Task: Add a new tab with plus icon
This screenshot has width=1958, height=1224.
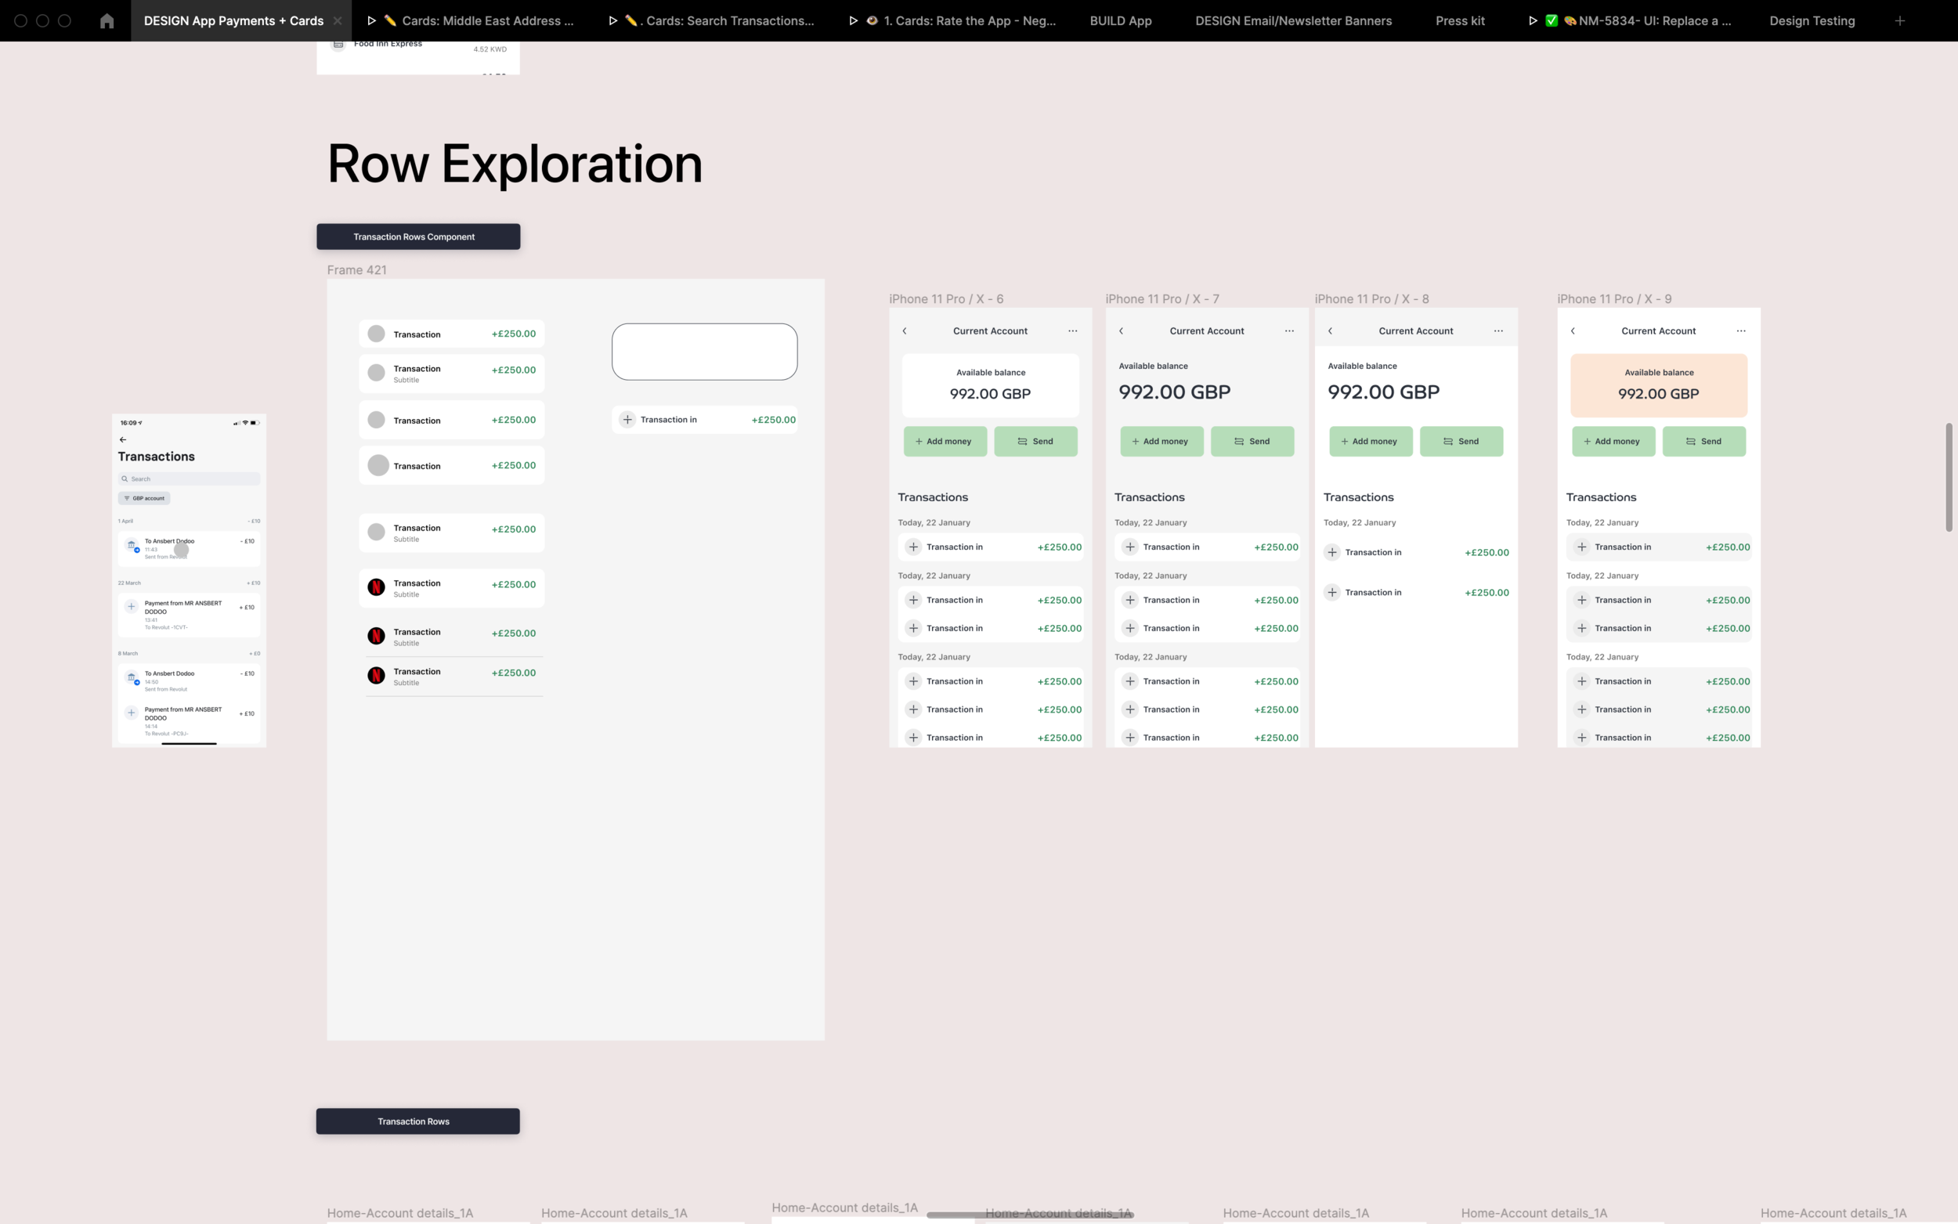Action: (x=1900, y=21)
